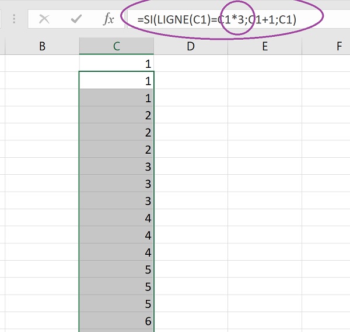The width and height of the screenshot is (350, 332).
Task: Open Insert Function via the fx icon
Action: (108, 19)
